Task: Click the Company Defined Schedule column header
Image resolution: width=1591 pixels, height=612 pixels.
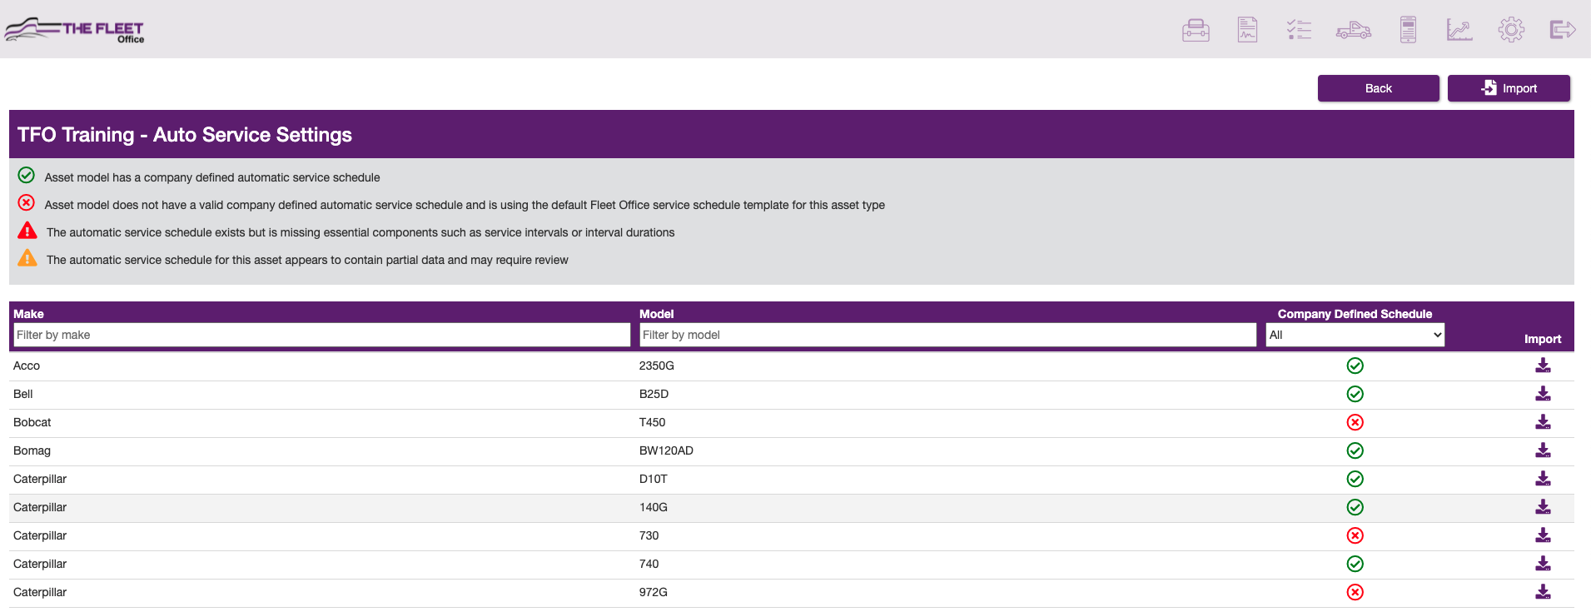Action: coord(1355,314)
